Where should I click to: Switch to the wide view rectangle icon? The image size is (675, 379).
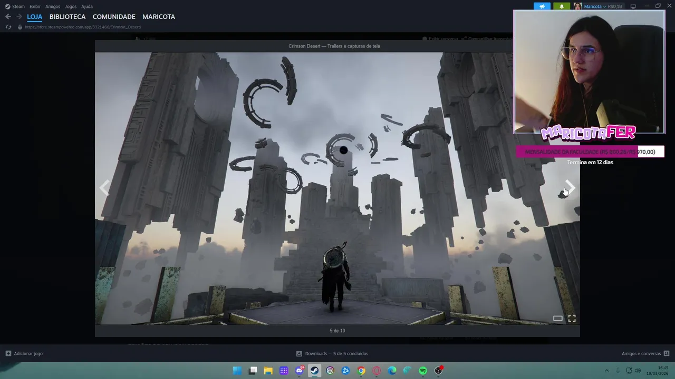pyautogui.click(x=557, y=318)
